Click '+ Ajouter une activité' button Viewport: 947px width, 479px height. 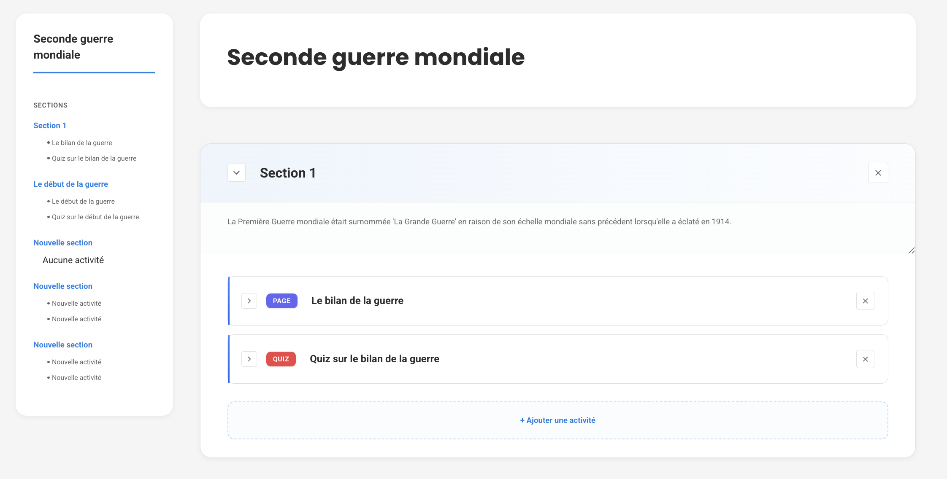[x=557, y=420]
